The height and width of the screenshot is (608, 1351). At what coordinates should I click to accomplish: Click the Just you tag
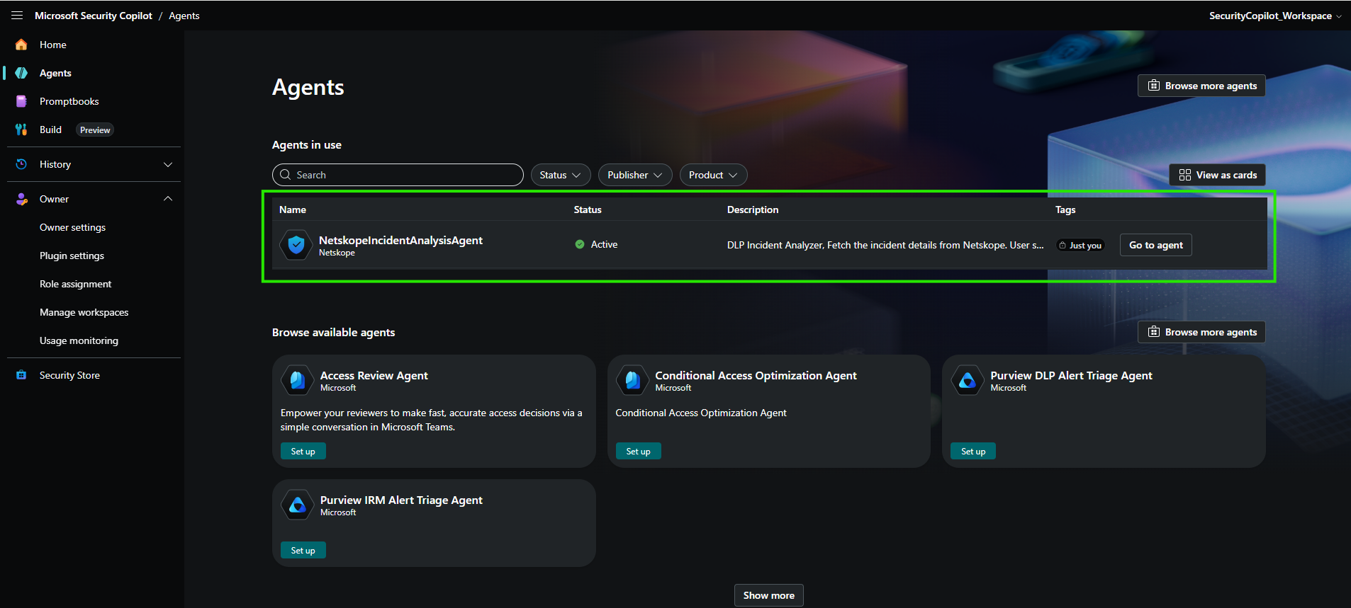coord(1080,246)
